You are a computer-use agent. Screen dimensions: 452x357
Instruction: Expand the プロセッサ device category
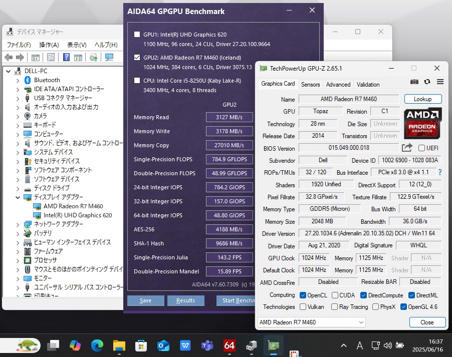(18, 260)
